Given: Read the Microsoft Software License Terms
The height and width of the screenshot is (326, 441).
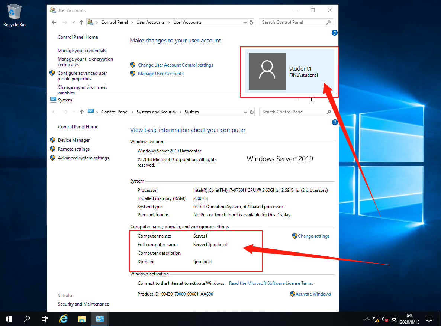Looking at the screenshot, I should 271,283.
